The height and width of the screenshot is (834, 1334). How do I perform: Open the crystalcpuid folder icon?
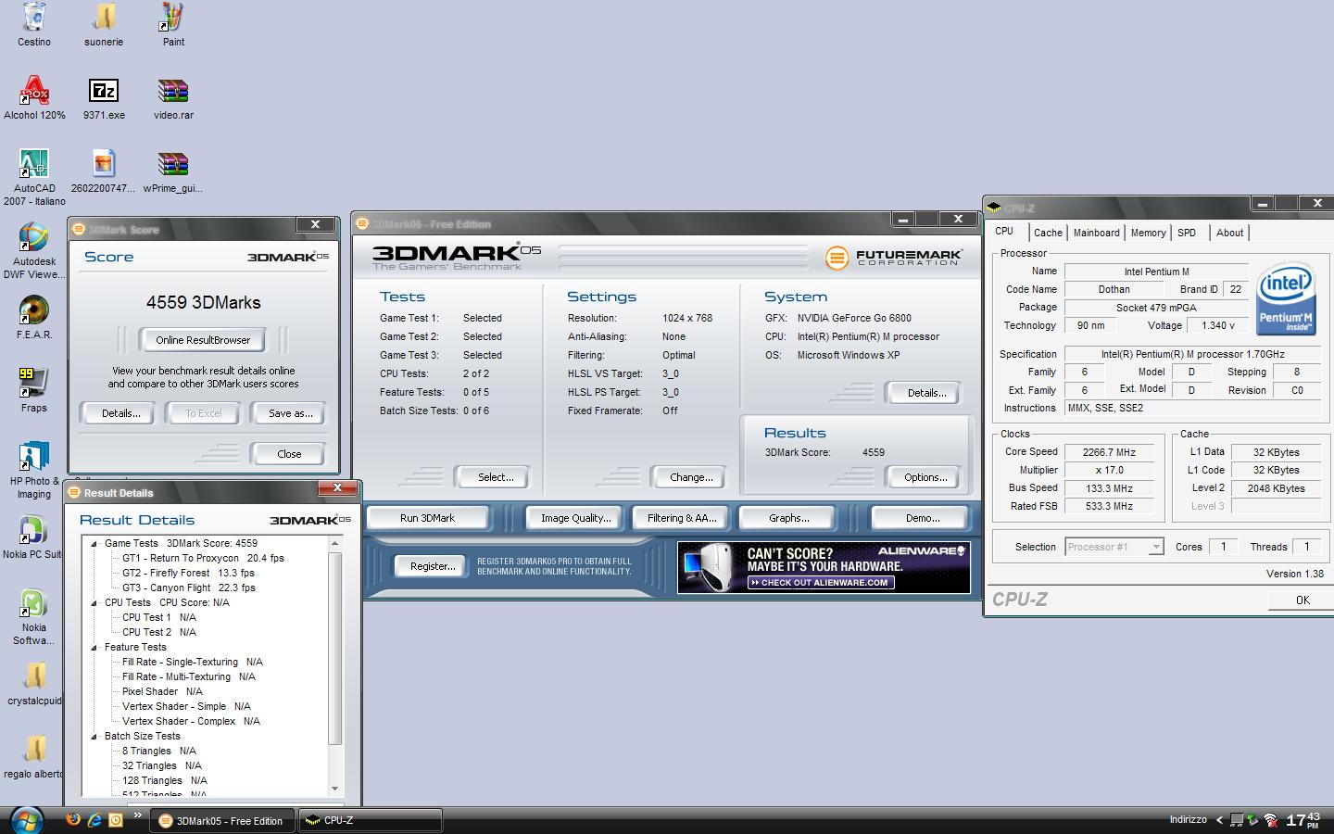[34, 676]
